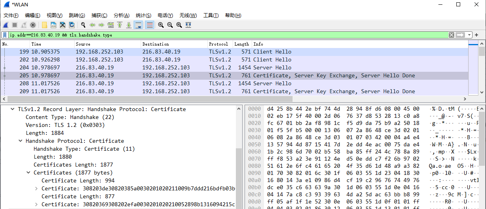Click the reload capture file icon

(x=72, y=25)
